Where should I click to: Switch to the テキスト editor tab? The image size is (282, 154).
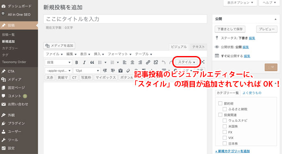198,47
